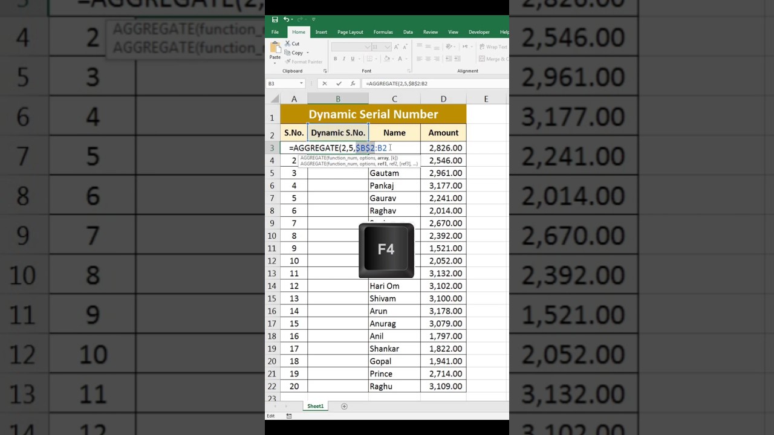Open the File menu
The height and width of the screenshot is (435, 774).
[x=275, y=32]
